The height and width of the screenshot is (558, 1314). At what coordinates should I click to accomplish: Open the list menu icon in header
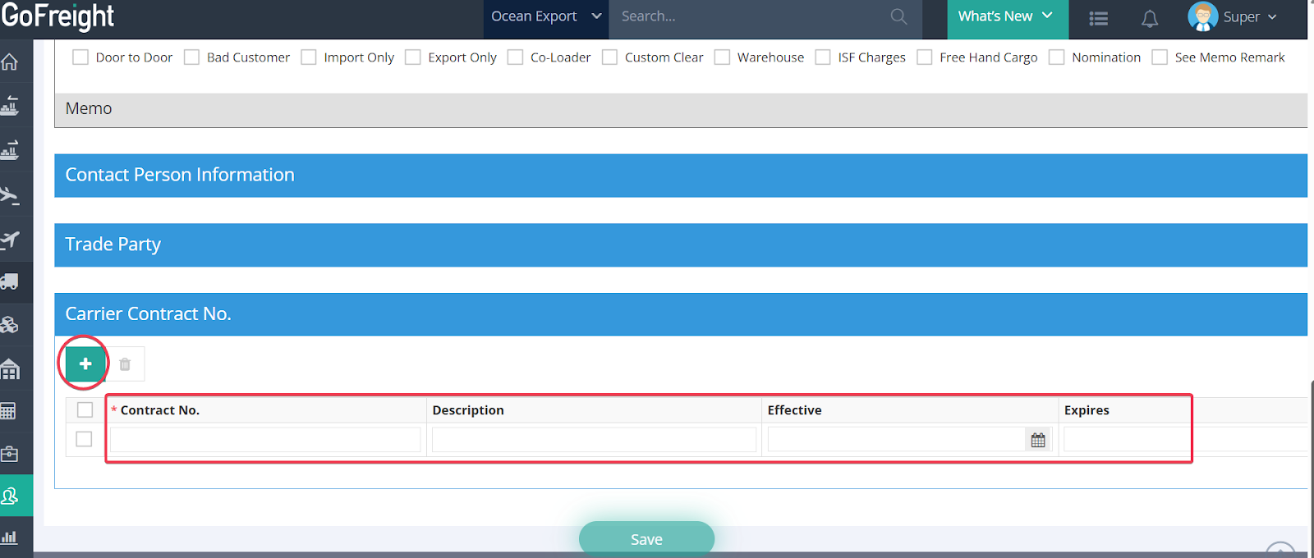[x=1098, y=19]
